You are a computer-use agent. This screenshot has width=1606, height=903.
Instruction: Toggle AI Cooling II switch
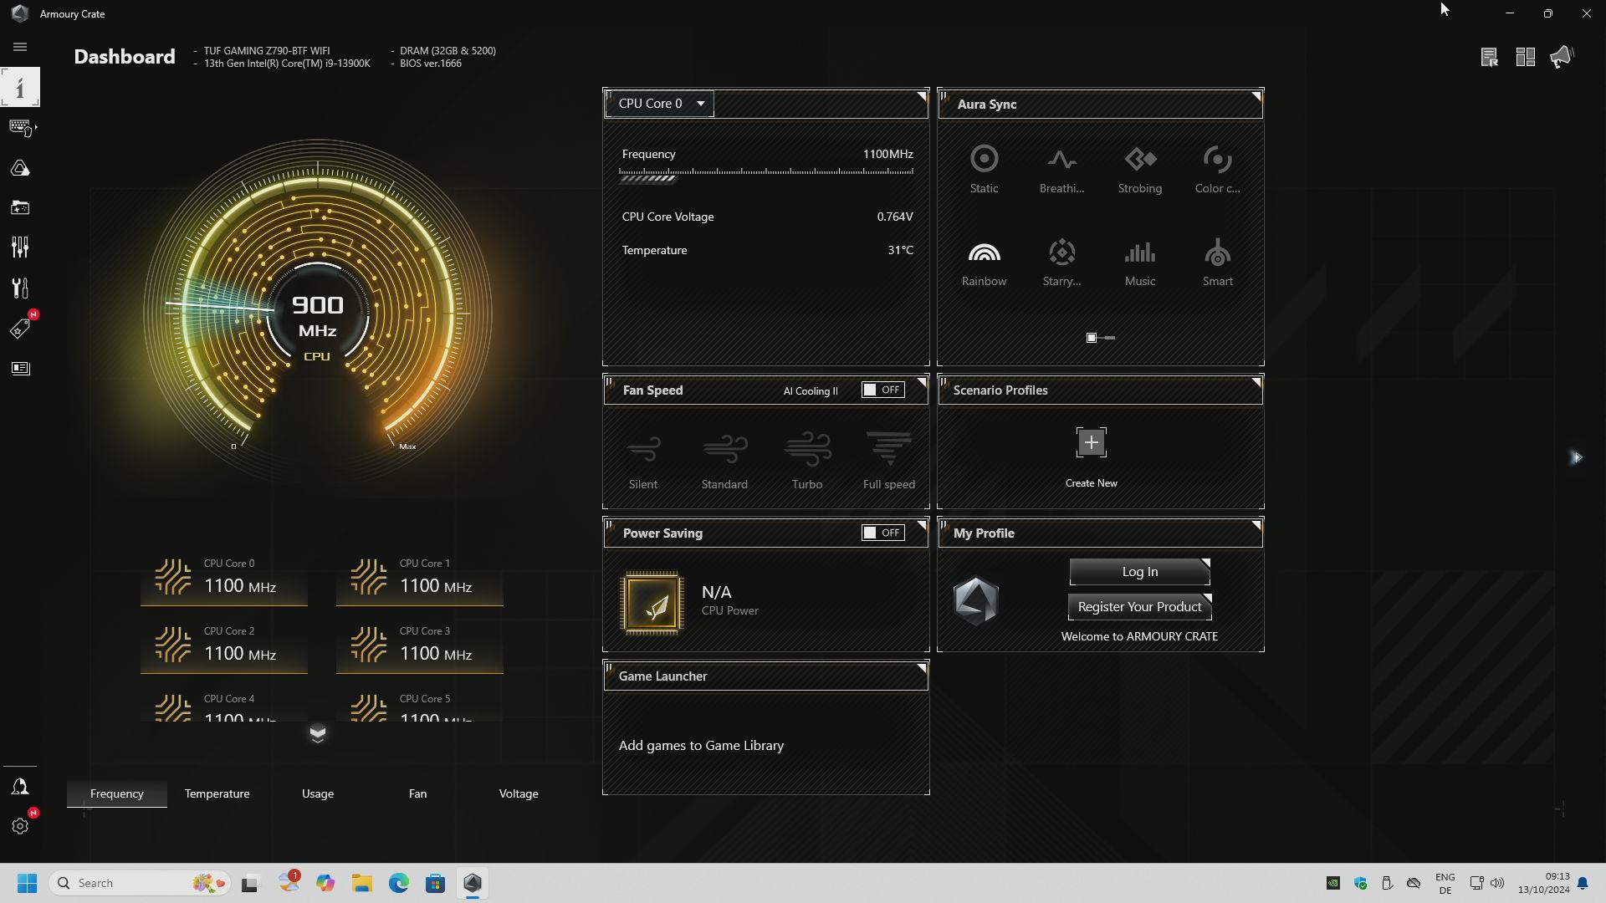(x=882, y=390)
